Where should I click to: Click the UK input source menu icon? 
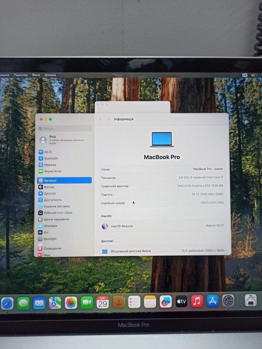point(245,75)
